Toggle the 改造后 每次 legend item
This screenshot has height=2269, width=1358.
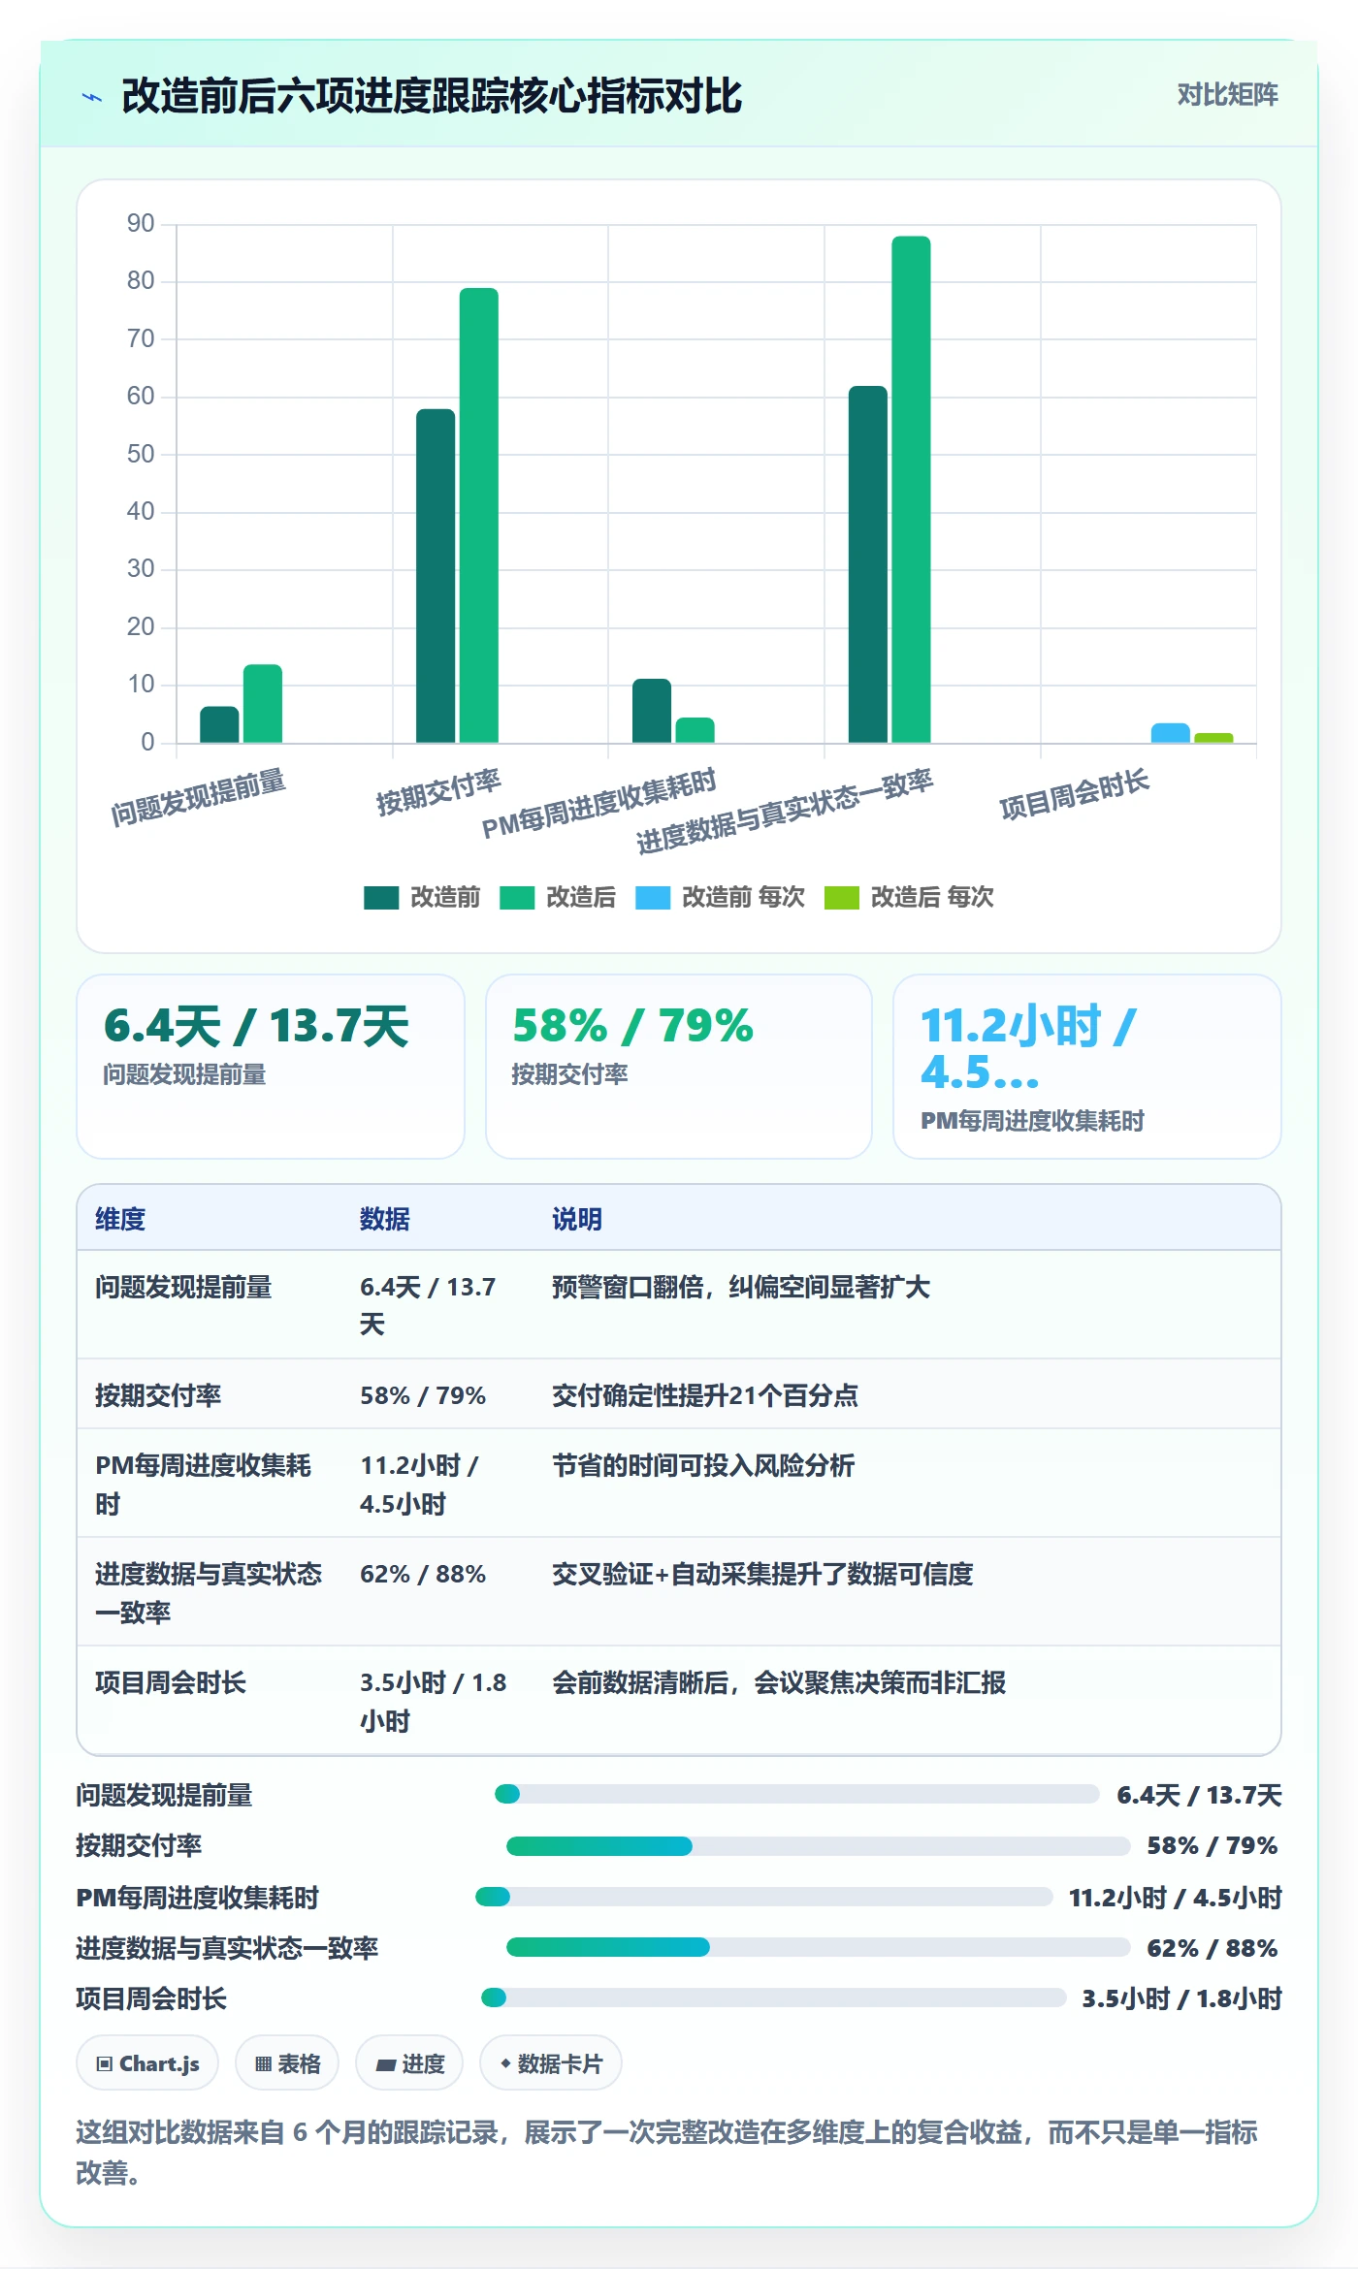909,897
